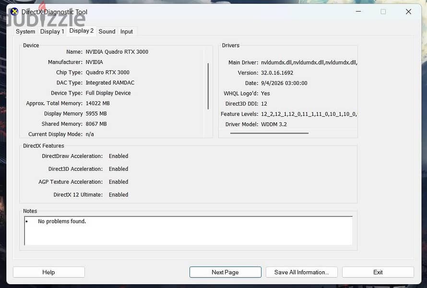Click the Drivers panel horizontal scrollbar
Viewport: 427px width, 288px height.
[x=269, y=133]
